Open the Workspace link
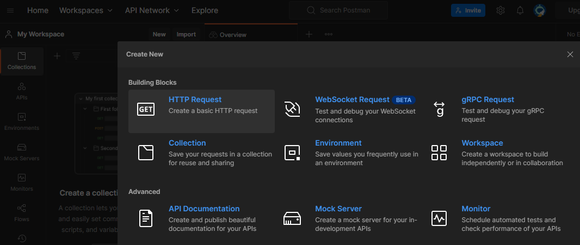This screenshot has height=245, width=580. point(483,143)
